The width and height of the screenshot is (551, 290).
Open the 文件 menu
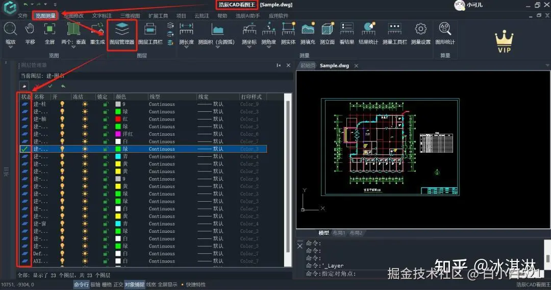[22, 16]
